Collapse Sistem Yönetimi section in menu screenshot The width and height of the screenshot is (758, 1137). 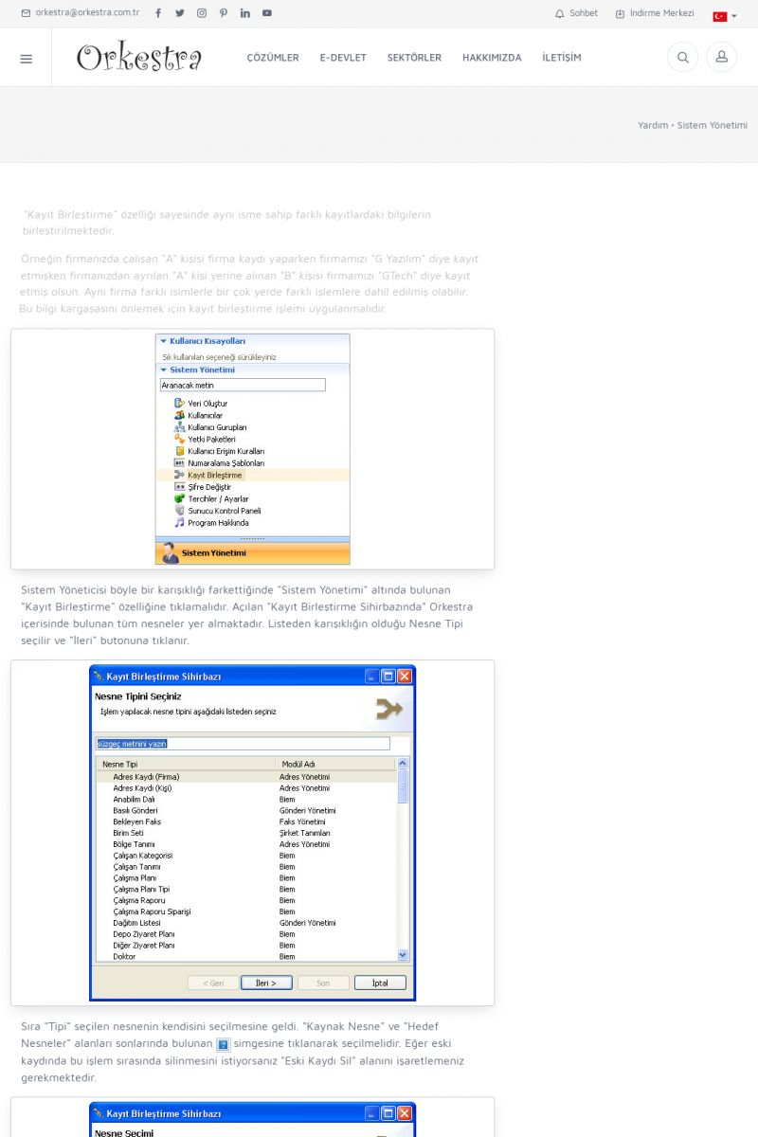253,370
